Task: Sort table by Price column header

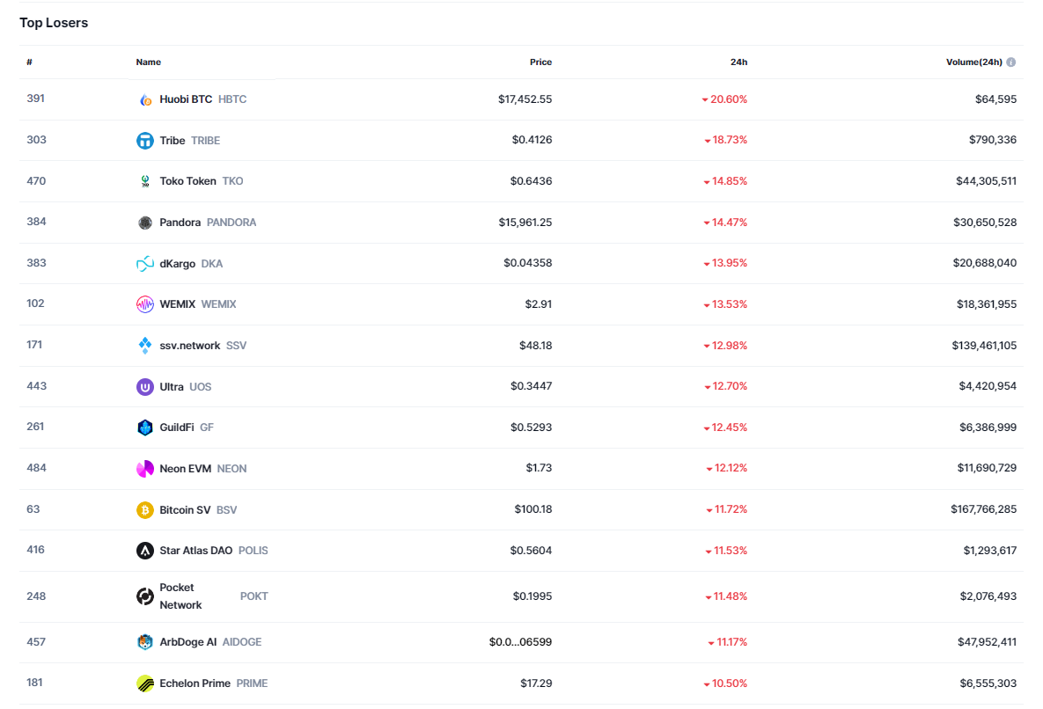Action: pyautogui.click(x=540, y=62)
